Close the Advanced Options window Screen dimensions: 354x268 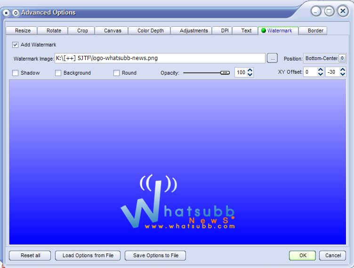[343, 11]
